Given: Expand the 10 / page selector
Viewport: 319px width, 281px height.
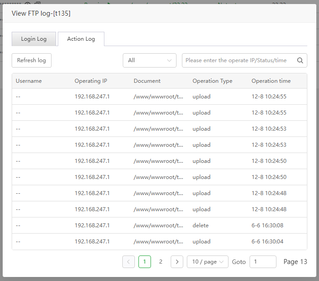Looking at the screenshot, I should pyautogui.click(x=208, y=262).
